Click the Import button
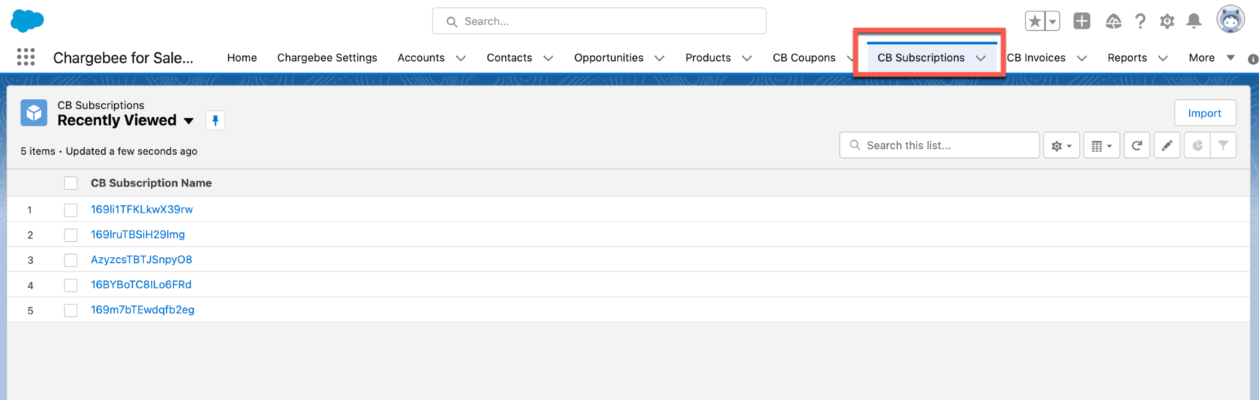The width and height of the screenshot is (1259, 400). 1204,113
